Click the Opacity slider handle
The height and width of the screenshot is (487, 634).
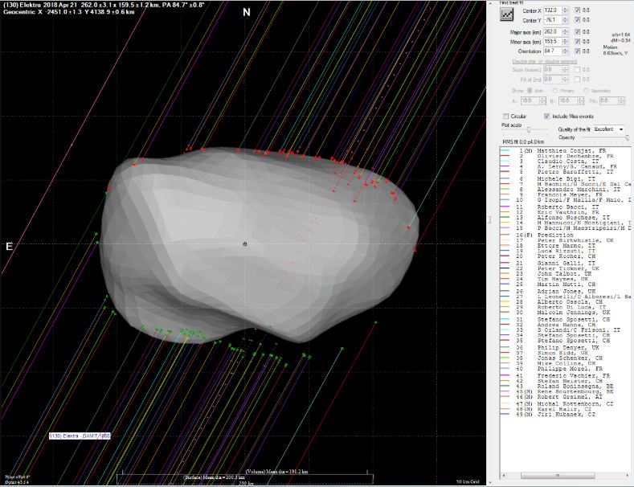[x=626, y=137]
